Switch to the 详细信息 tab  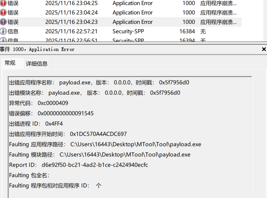[x=37, y=64]
